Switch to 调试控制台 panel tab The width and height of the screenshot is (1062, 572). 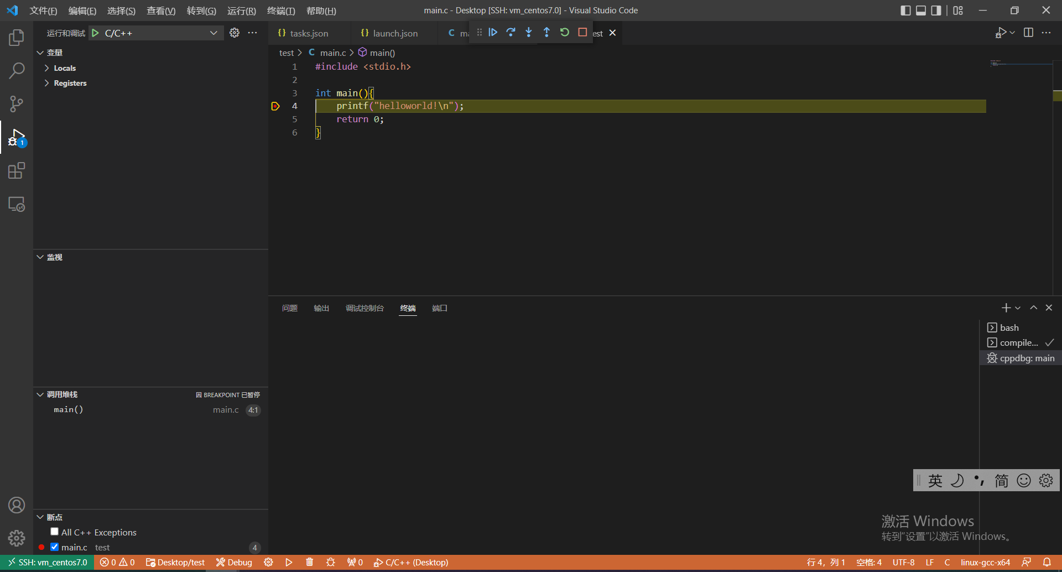tap(365, 308)
